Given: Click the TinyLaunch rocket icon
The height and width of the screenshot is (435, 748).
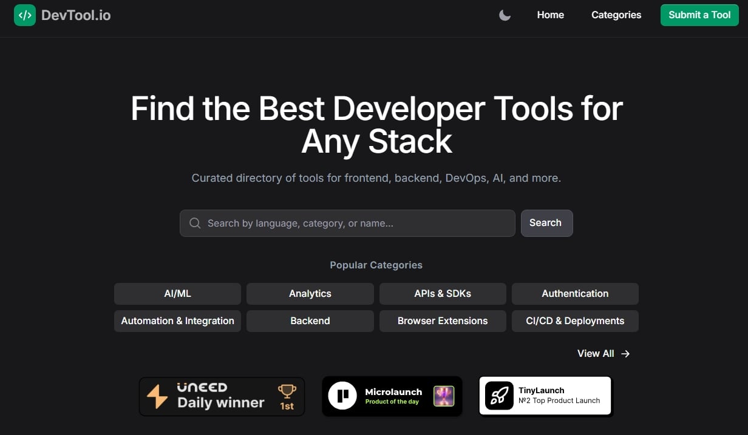Looking at the screenshot, I should pos(499,396).
